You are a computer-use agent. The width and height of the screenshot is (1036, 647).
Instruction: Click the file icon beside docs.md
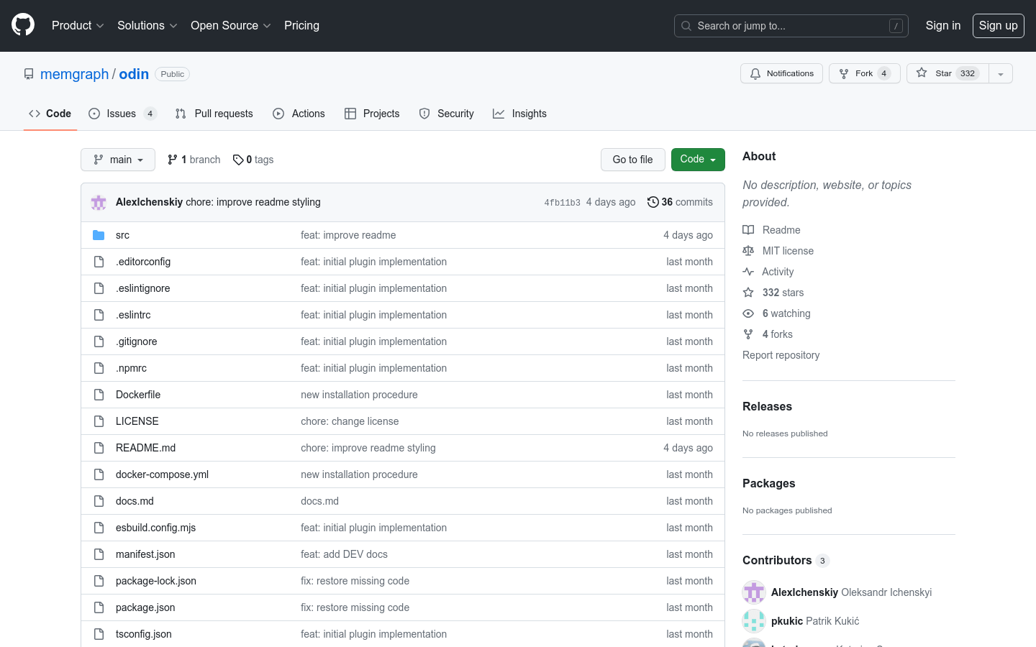(x=99, y=501)
